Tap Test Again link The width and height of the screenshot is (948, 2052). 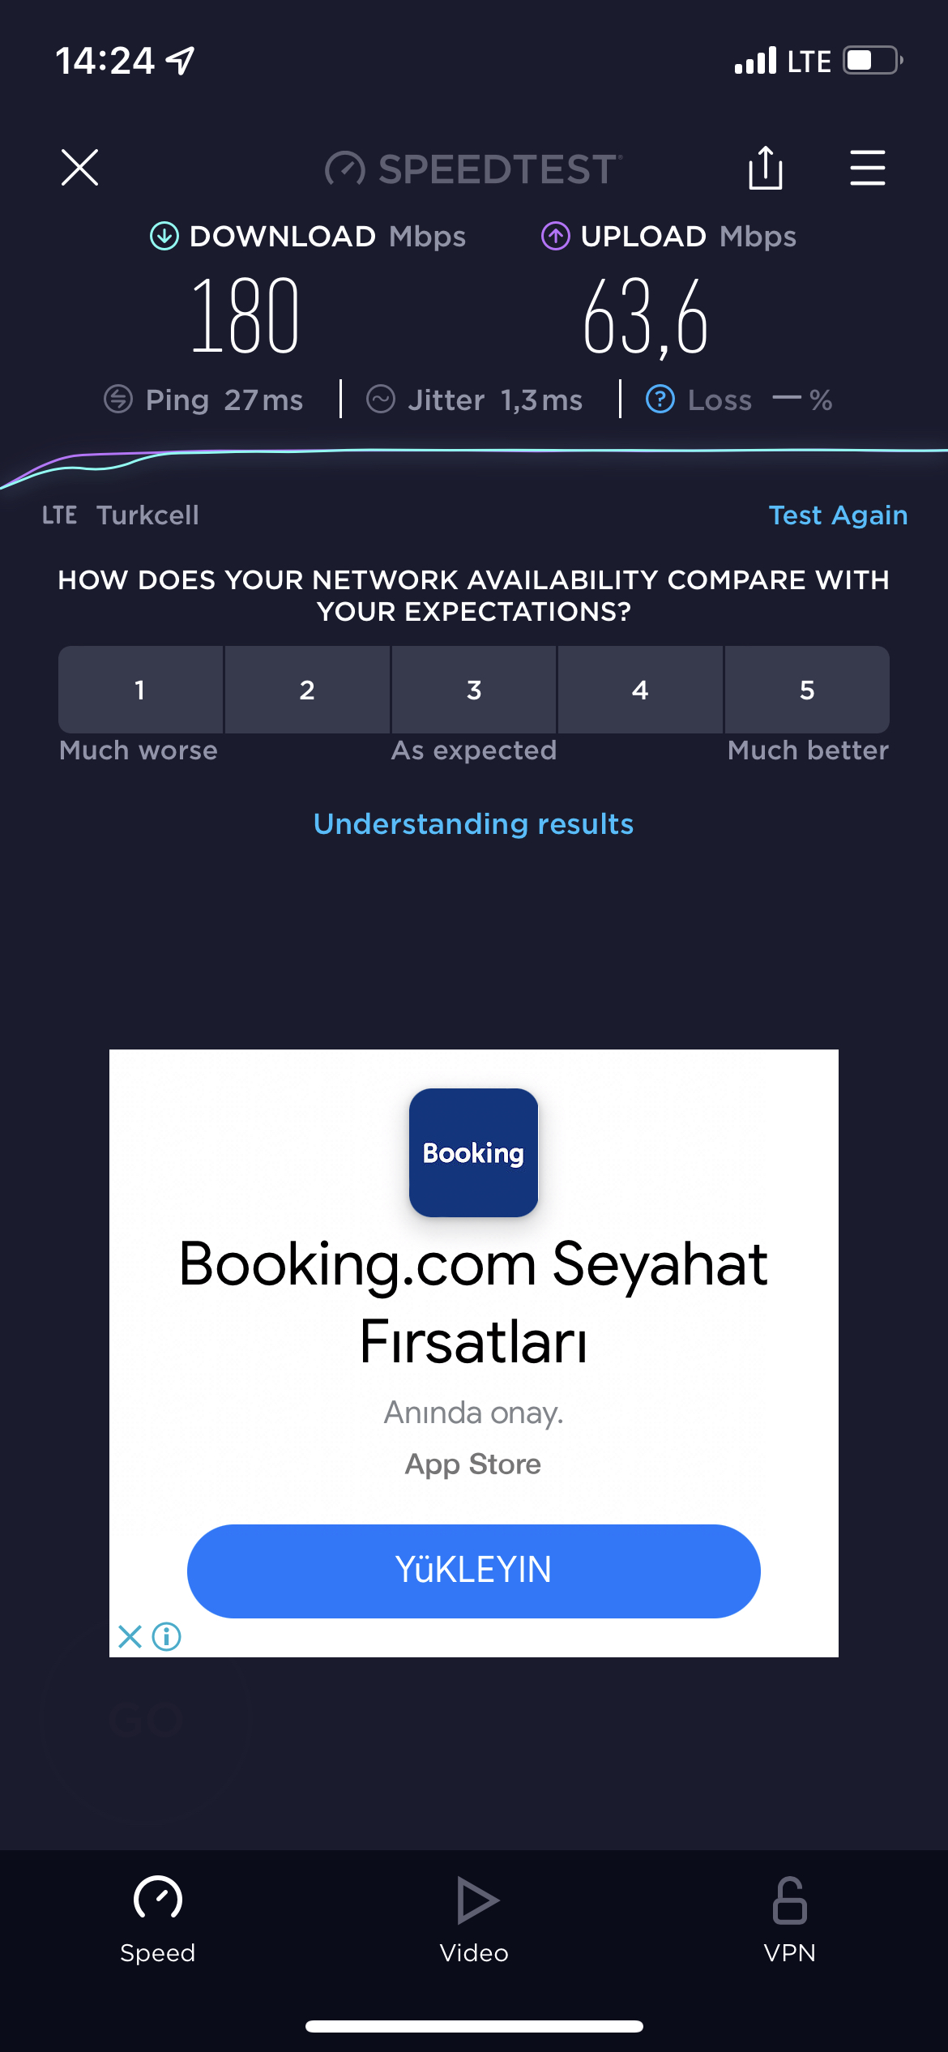coord(838,515)
